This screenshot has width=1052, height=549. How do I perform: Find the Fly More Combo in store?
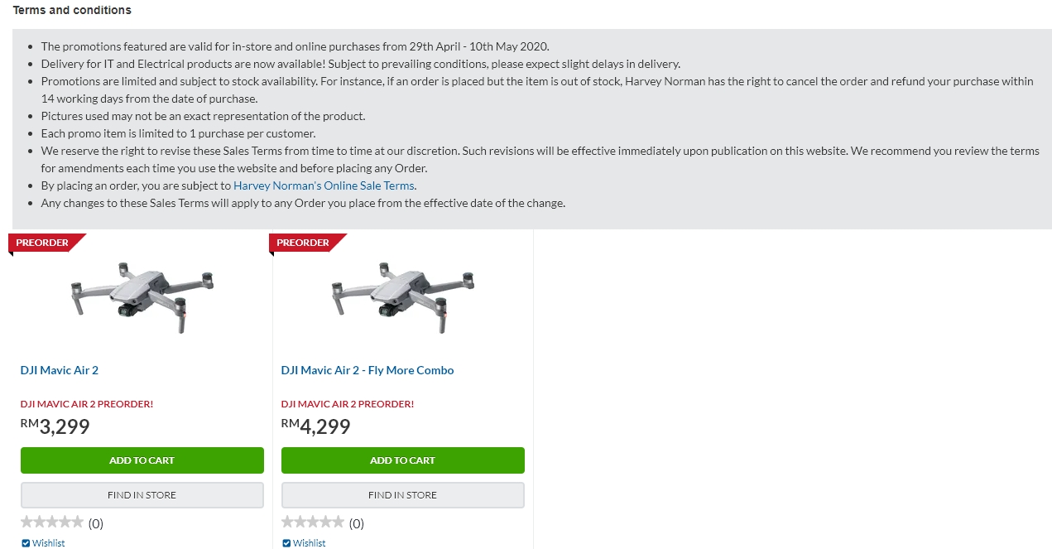(x=402, y=495)
